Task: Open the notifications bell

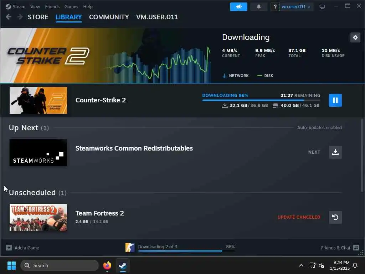Action: click(259, 7)
